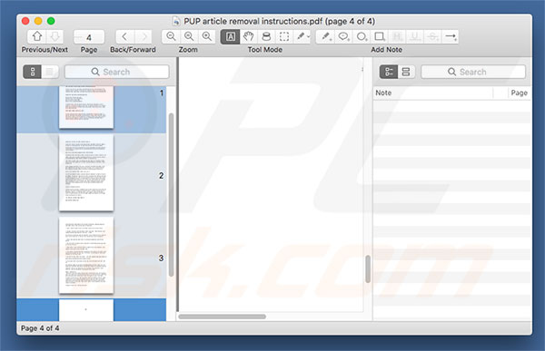This screenshot has width=545, height=351.
Task: Select page 1 thumbnail
Action: click(86, 107)
